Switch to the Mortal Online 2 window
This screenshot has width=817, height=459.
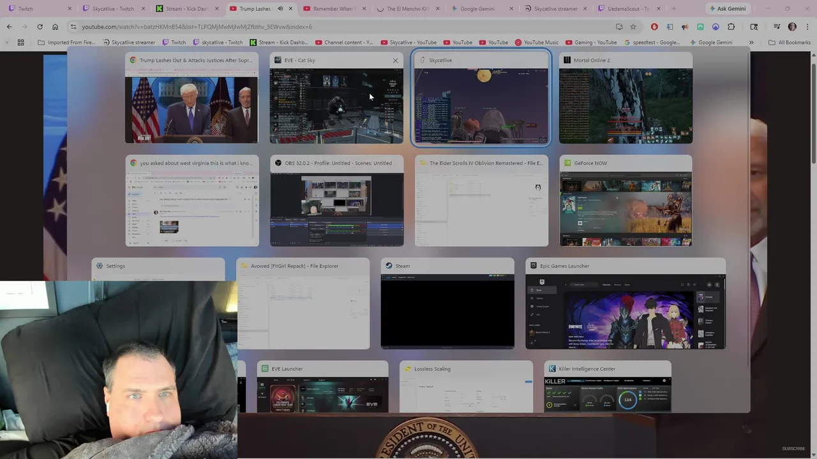pos(626,98)
